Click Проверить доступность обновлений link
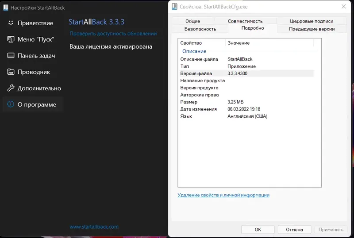The height and width of the screenshot is (238, 354). tap(113, 34)
